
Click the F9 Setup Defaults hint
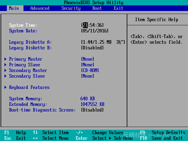pos(163,133)
